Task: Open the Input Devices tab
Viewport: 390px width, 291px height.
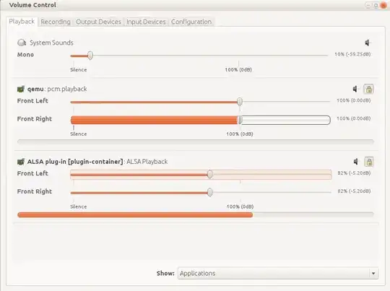Action: tap(146, 22)
